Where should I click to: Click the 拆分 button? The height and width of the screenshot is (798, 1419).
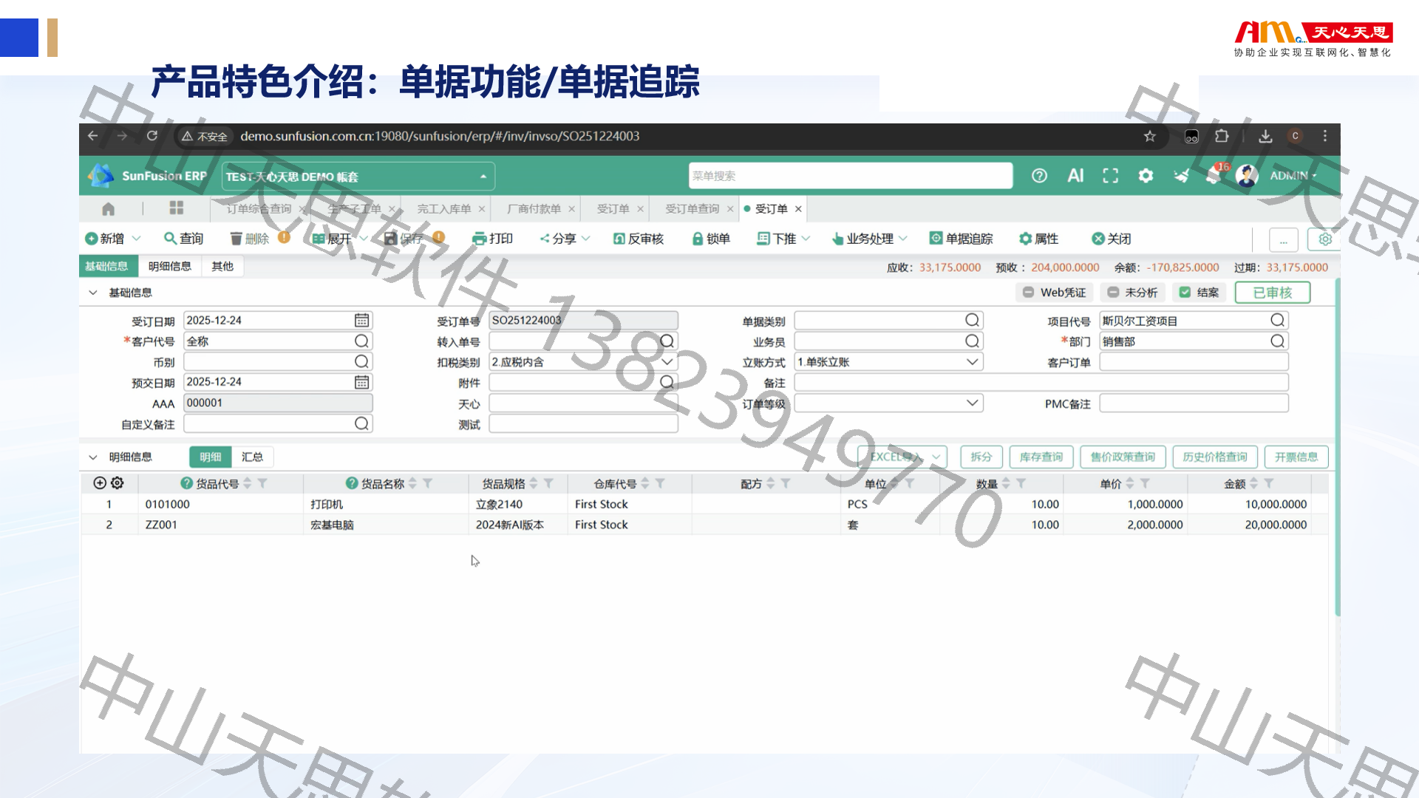tap(981, 457)
